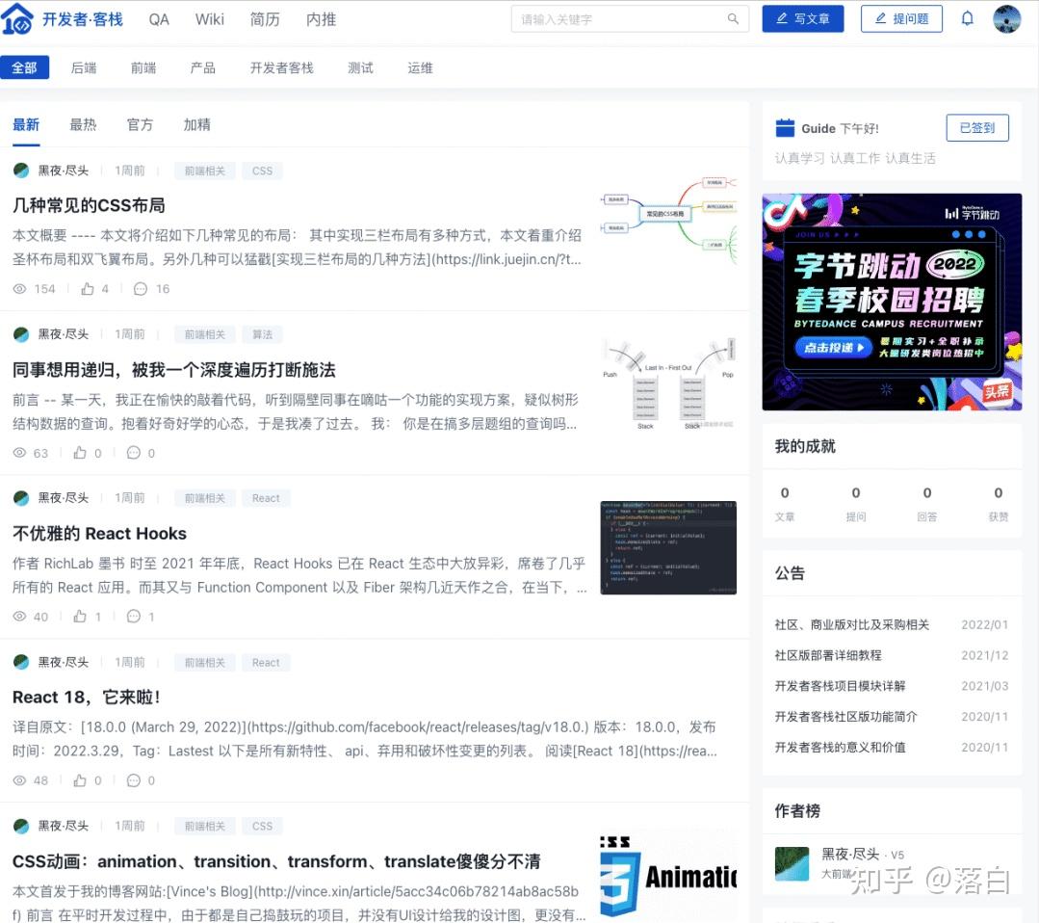Click the 提问题 button
Image resolution: width=1039 pixels, height=923 pixels.
click(901, 18)
